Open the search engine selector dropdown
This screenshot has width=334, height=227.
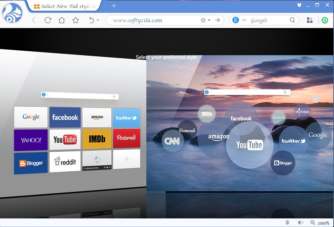pyautogui.click(x=244, y=20)
